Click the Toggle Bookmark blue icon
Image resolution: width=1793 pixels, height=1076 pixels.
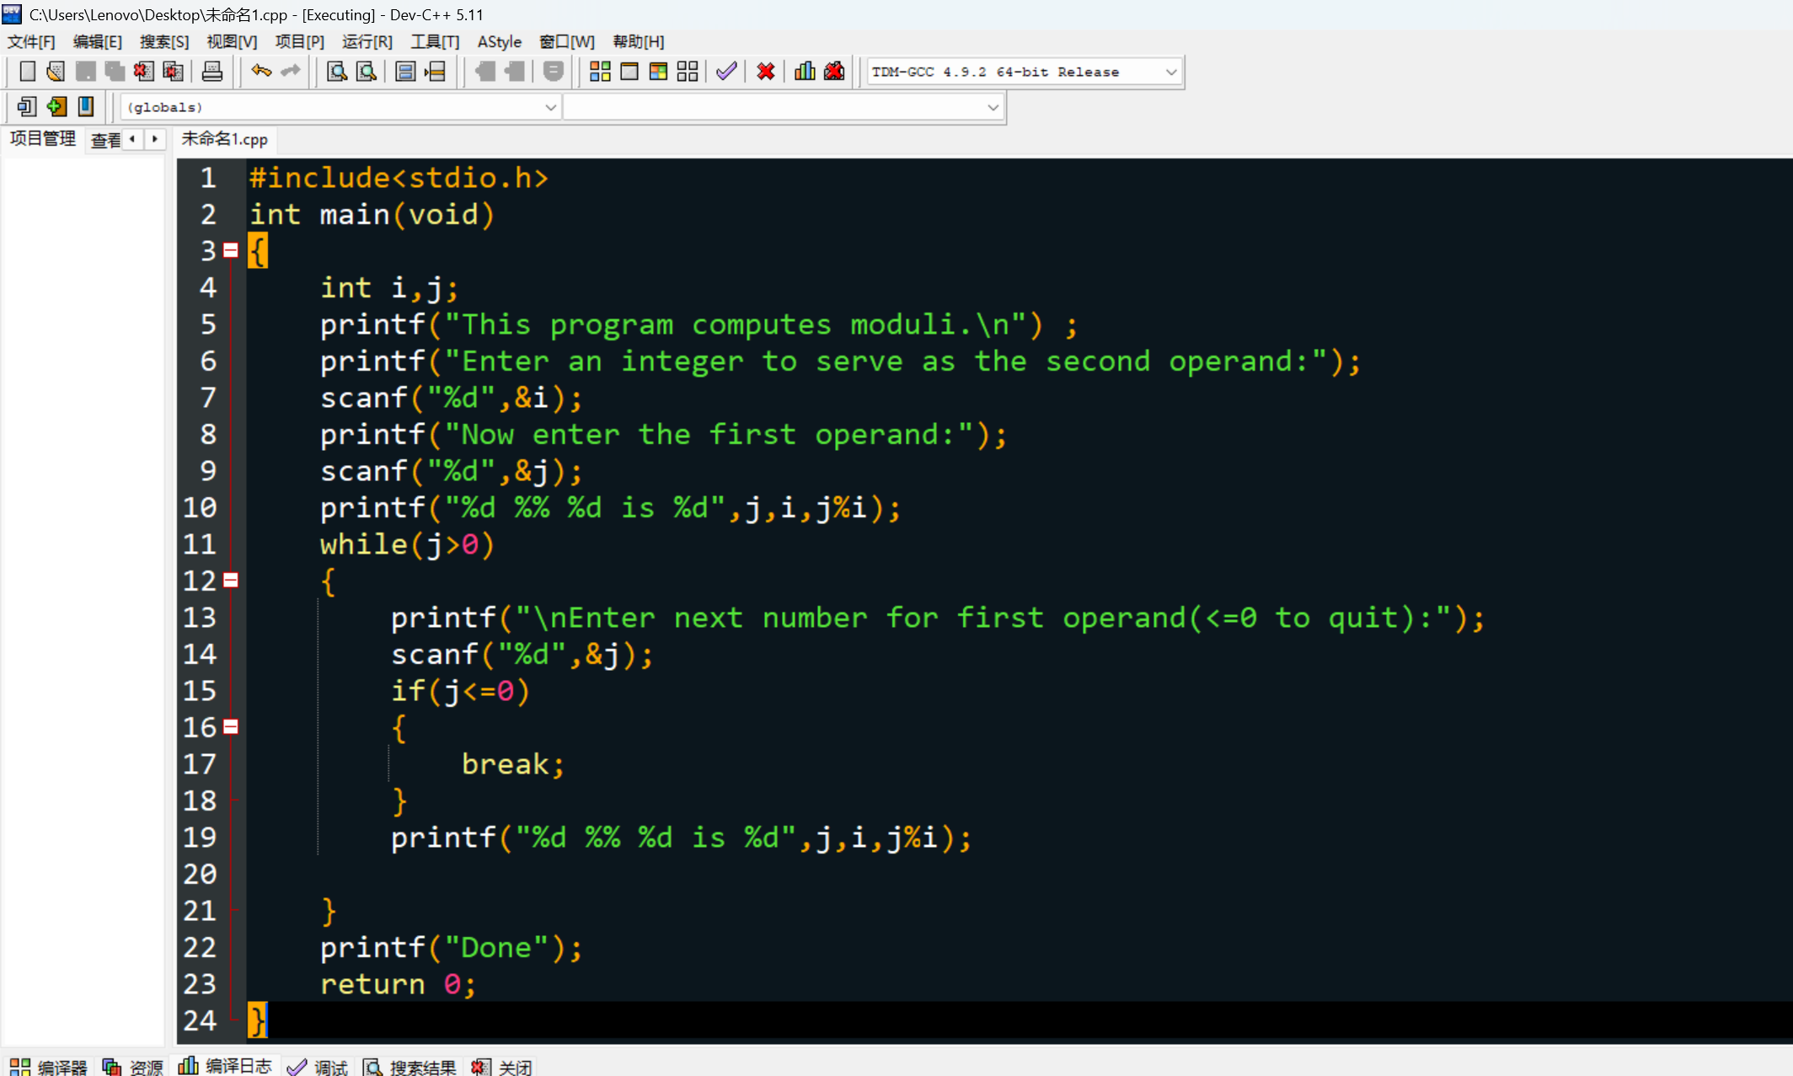tap(86, 107)
